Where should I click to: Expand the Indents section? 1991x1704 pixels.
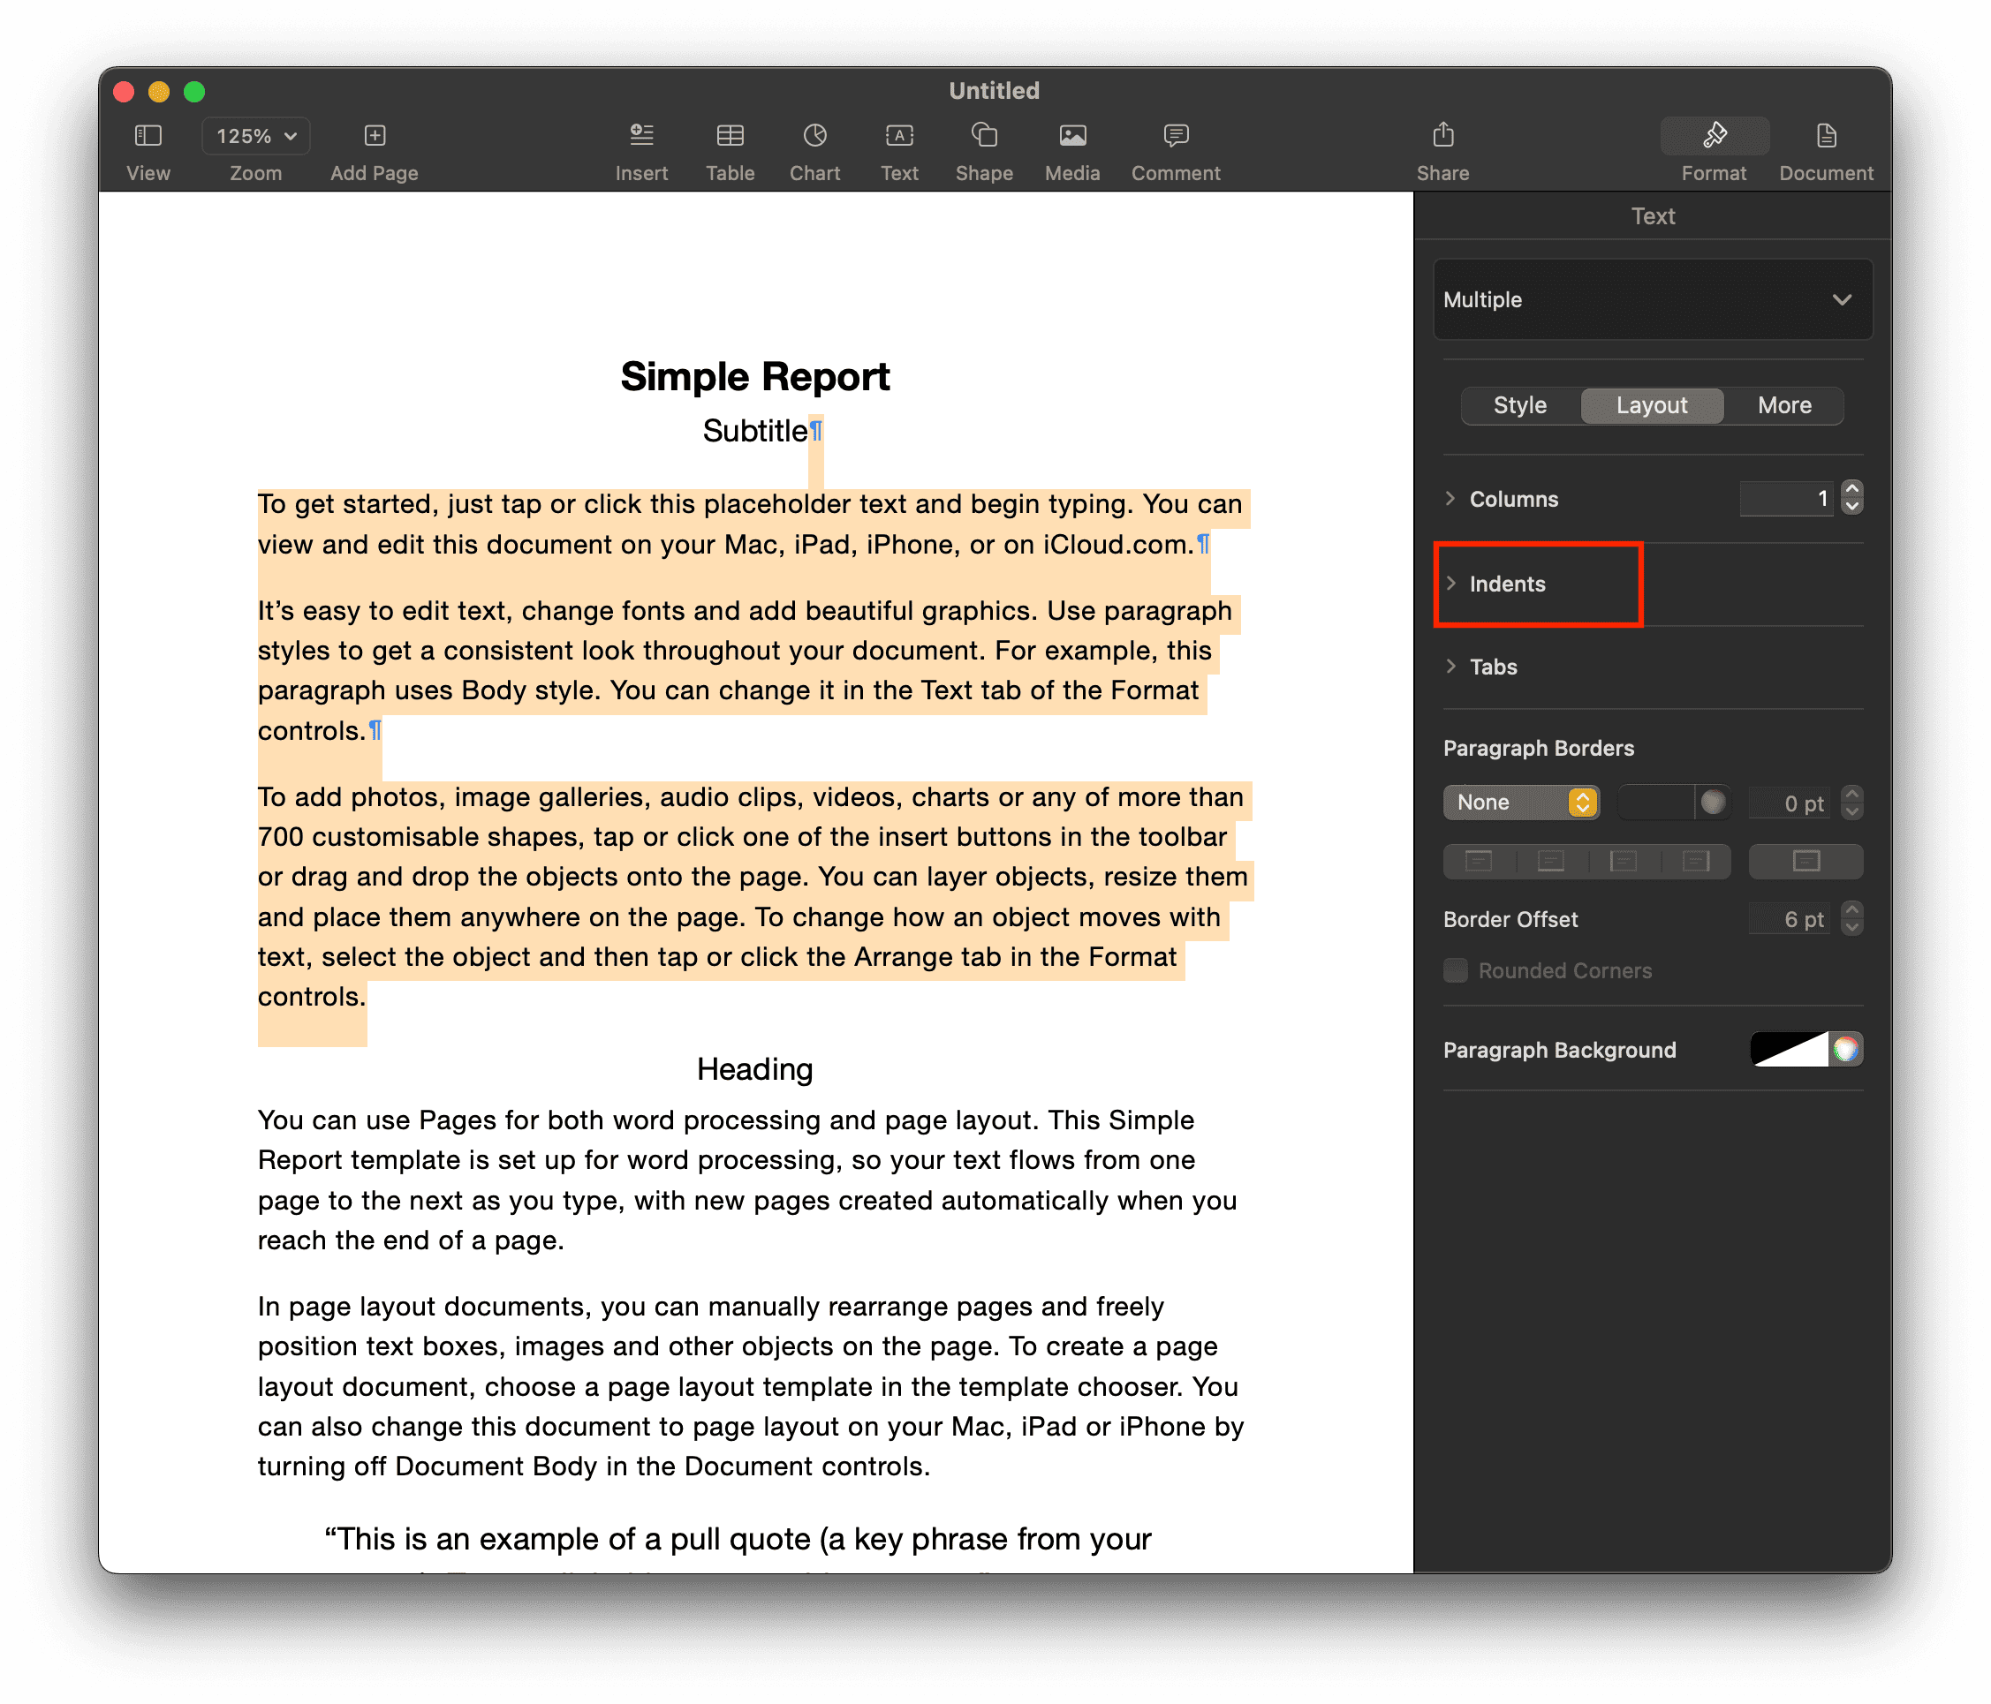(1508, 583)
